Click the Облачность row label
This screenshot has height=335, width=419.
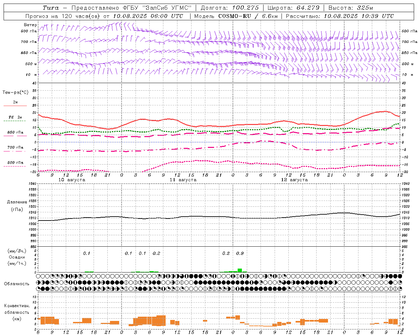coord(17,284)
